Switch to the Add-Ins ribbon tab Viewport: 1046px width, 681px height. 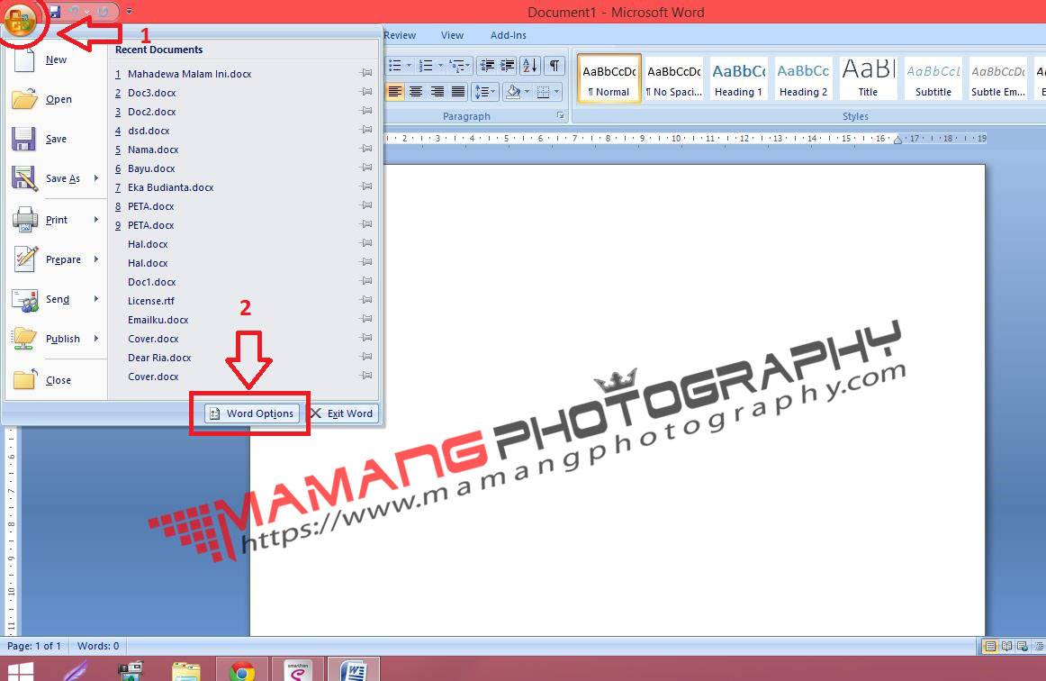(x=509, y=35)
